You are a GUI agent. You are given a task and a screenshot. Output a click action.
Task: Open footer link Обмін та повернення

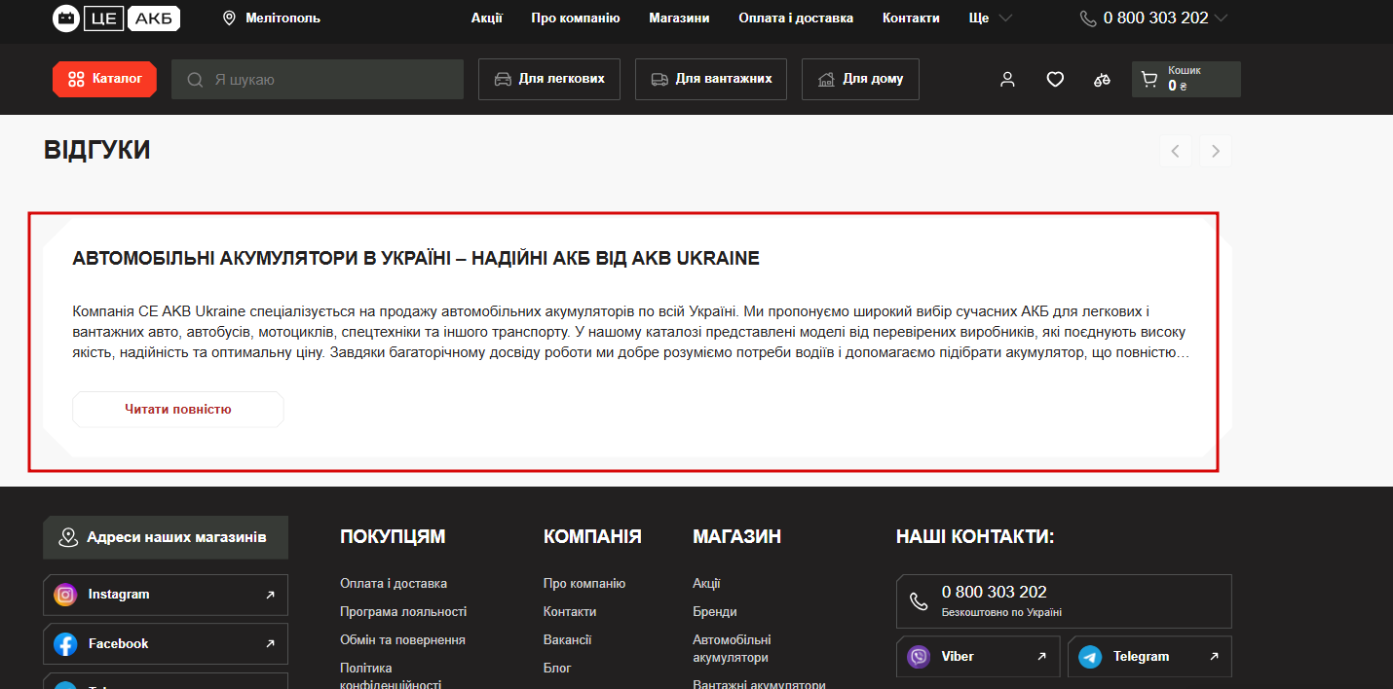[x=402, y=640]
